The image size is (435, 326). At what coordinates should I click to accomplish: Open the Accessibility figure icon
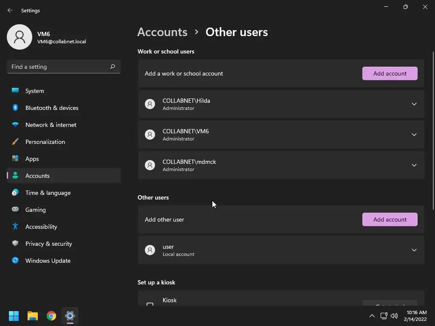[x=15, y=227]
